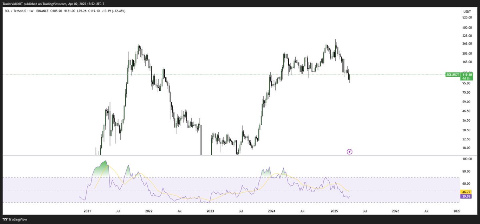The width and height of the screenshot is (480, 224).
Task: Click the 2026 time axis label
Action: pos(395,210)
